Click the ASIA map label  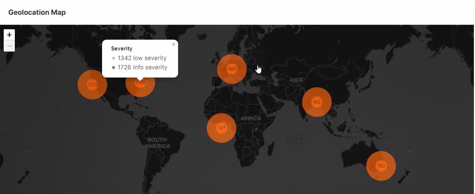296,80
